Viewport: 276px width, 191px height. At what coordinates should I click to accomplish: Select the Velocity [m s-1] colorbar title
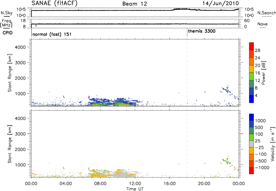click(x=273, y=144)
